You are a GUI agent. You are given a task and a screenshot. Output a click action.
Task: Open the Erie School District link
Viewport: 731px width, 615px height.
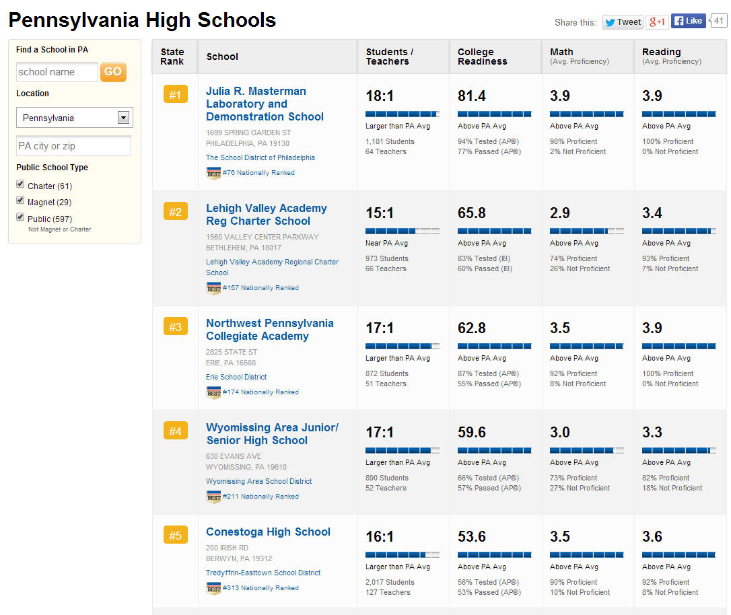[236, 377]
